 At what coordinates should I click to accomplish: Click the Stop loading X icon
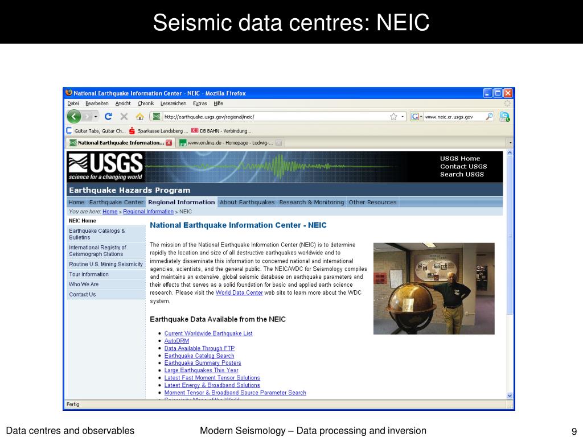pyautogui.click(x=124, y=117)
